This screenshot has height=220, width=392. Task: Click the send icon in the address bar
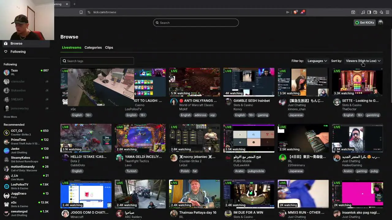(x=288, y=12)
